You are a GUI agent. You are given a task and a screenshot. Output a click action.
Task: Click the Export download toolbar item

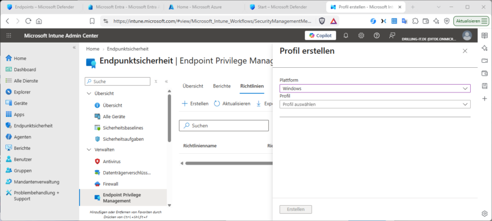pyautogui.click(x=264, y=103)
